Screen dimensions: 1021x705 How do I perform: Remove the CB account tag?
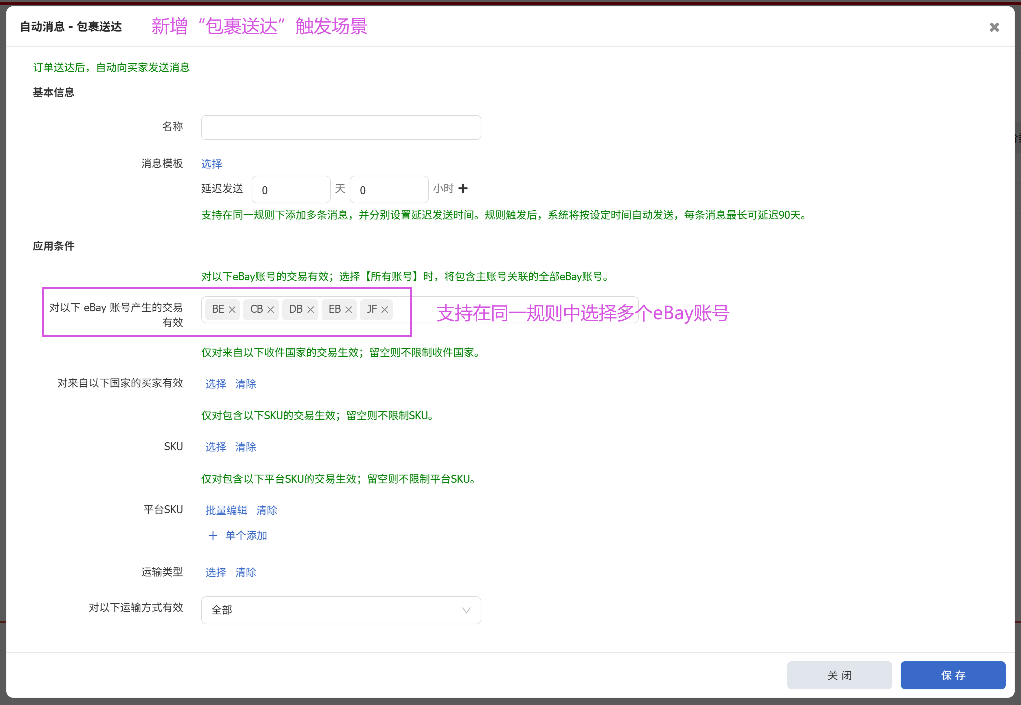pyautogui.click(x=271, y=310)
